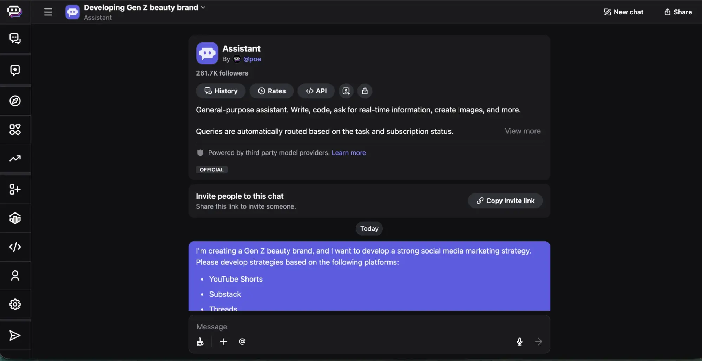Mention a bot using the @ icon
Screen dimensions: 702x361
coord(242,341)
